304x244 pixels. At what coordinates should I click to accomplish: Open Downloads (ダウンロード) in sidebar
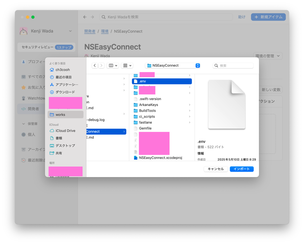[x=65, y=92]
